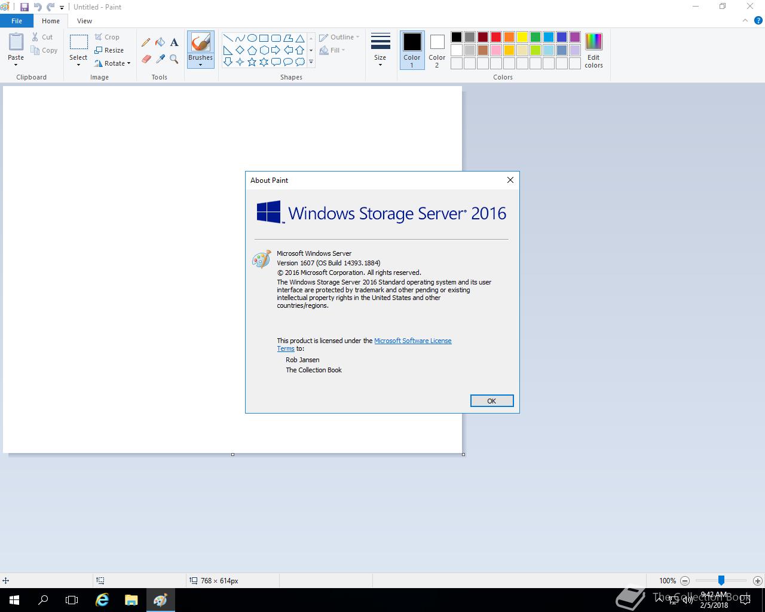Viewport: 765px width, 612px height.
Task: Open Microsoft Software License Terms link
Action: click(413, 341)
